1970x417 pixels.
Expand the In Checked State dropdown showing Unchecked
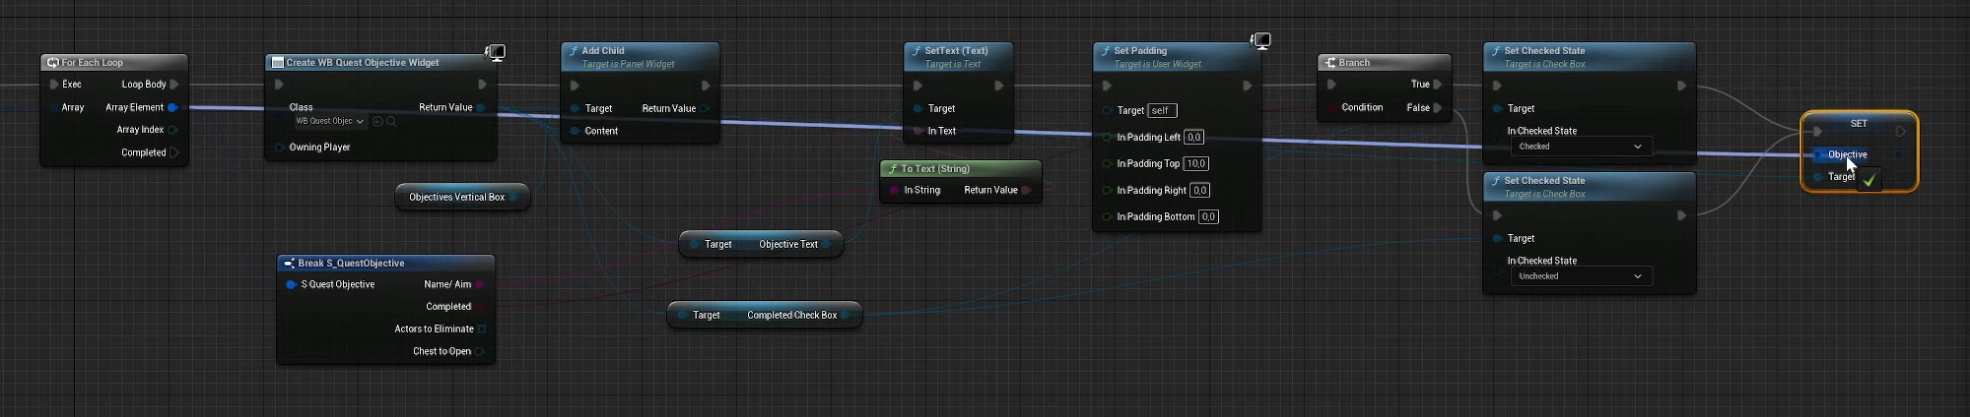pyautogui.click(x=1580, y=276)
